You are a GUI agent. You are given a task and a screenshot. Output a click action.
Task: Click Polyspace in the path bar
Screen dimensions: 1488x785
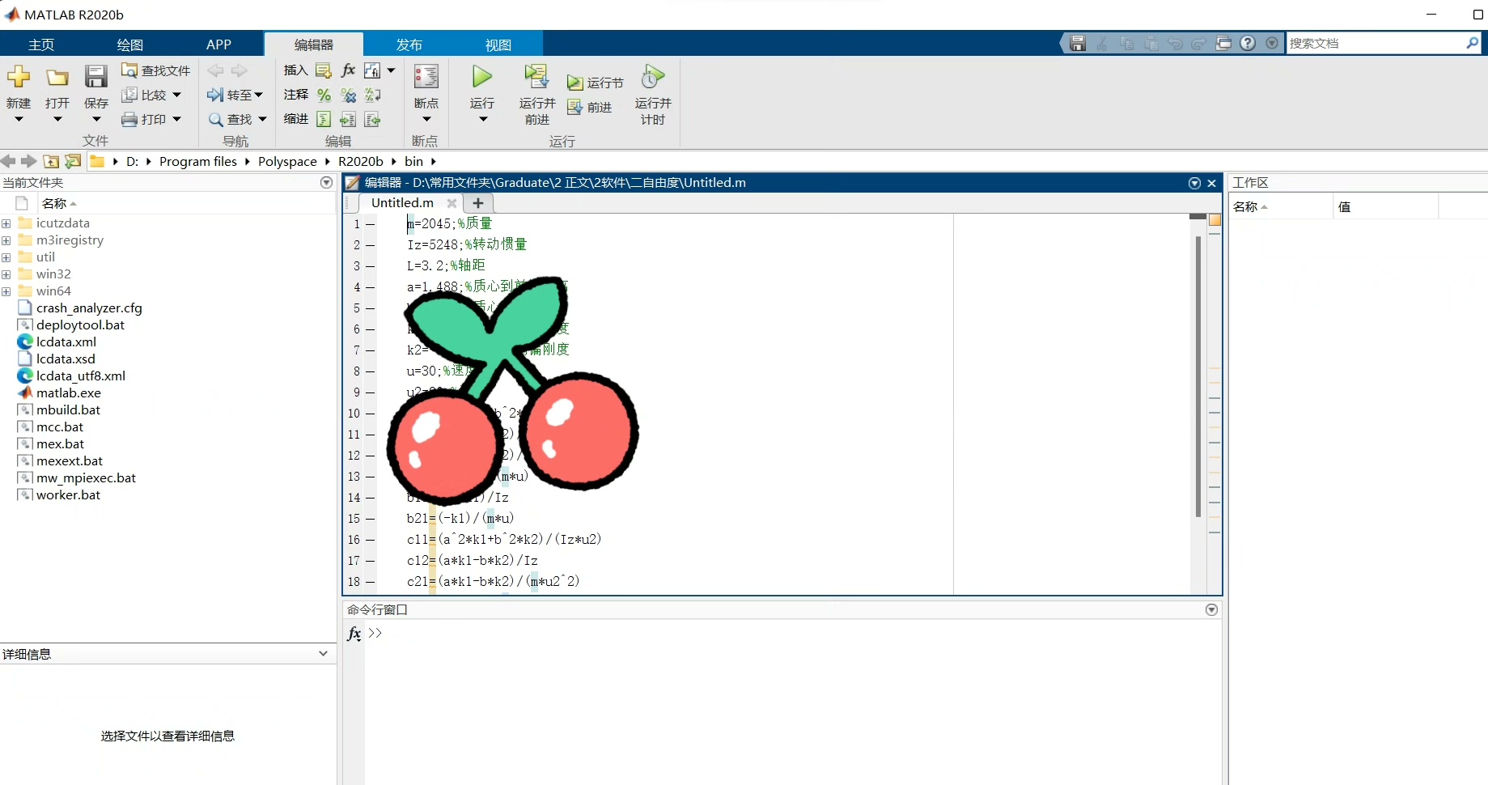287,161
